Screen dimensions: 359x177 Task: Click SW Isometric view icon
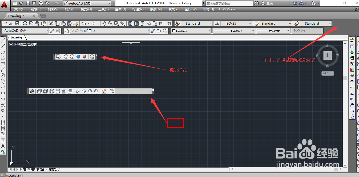78,91
